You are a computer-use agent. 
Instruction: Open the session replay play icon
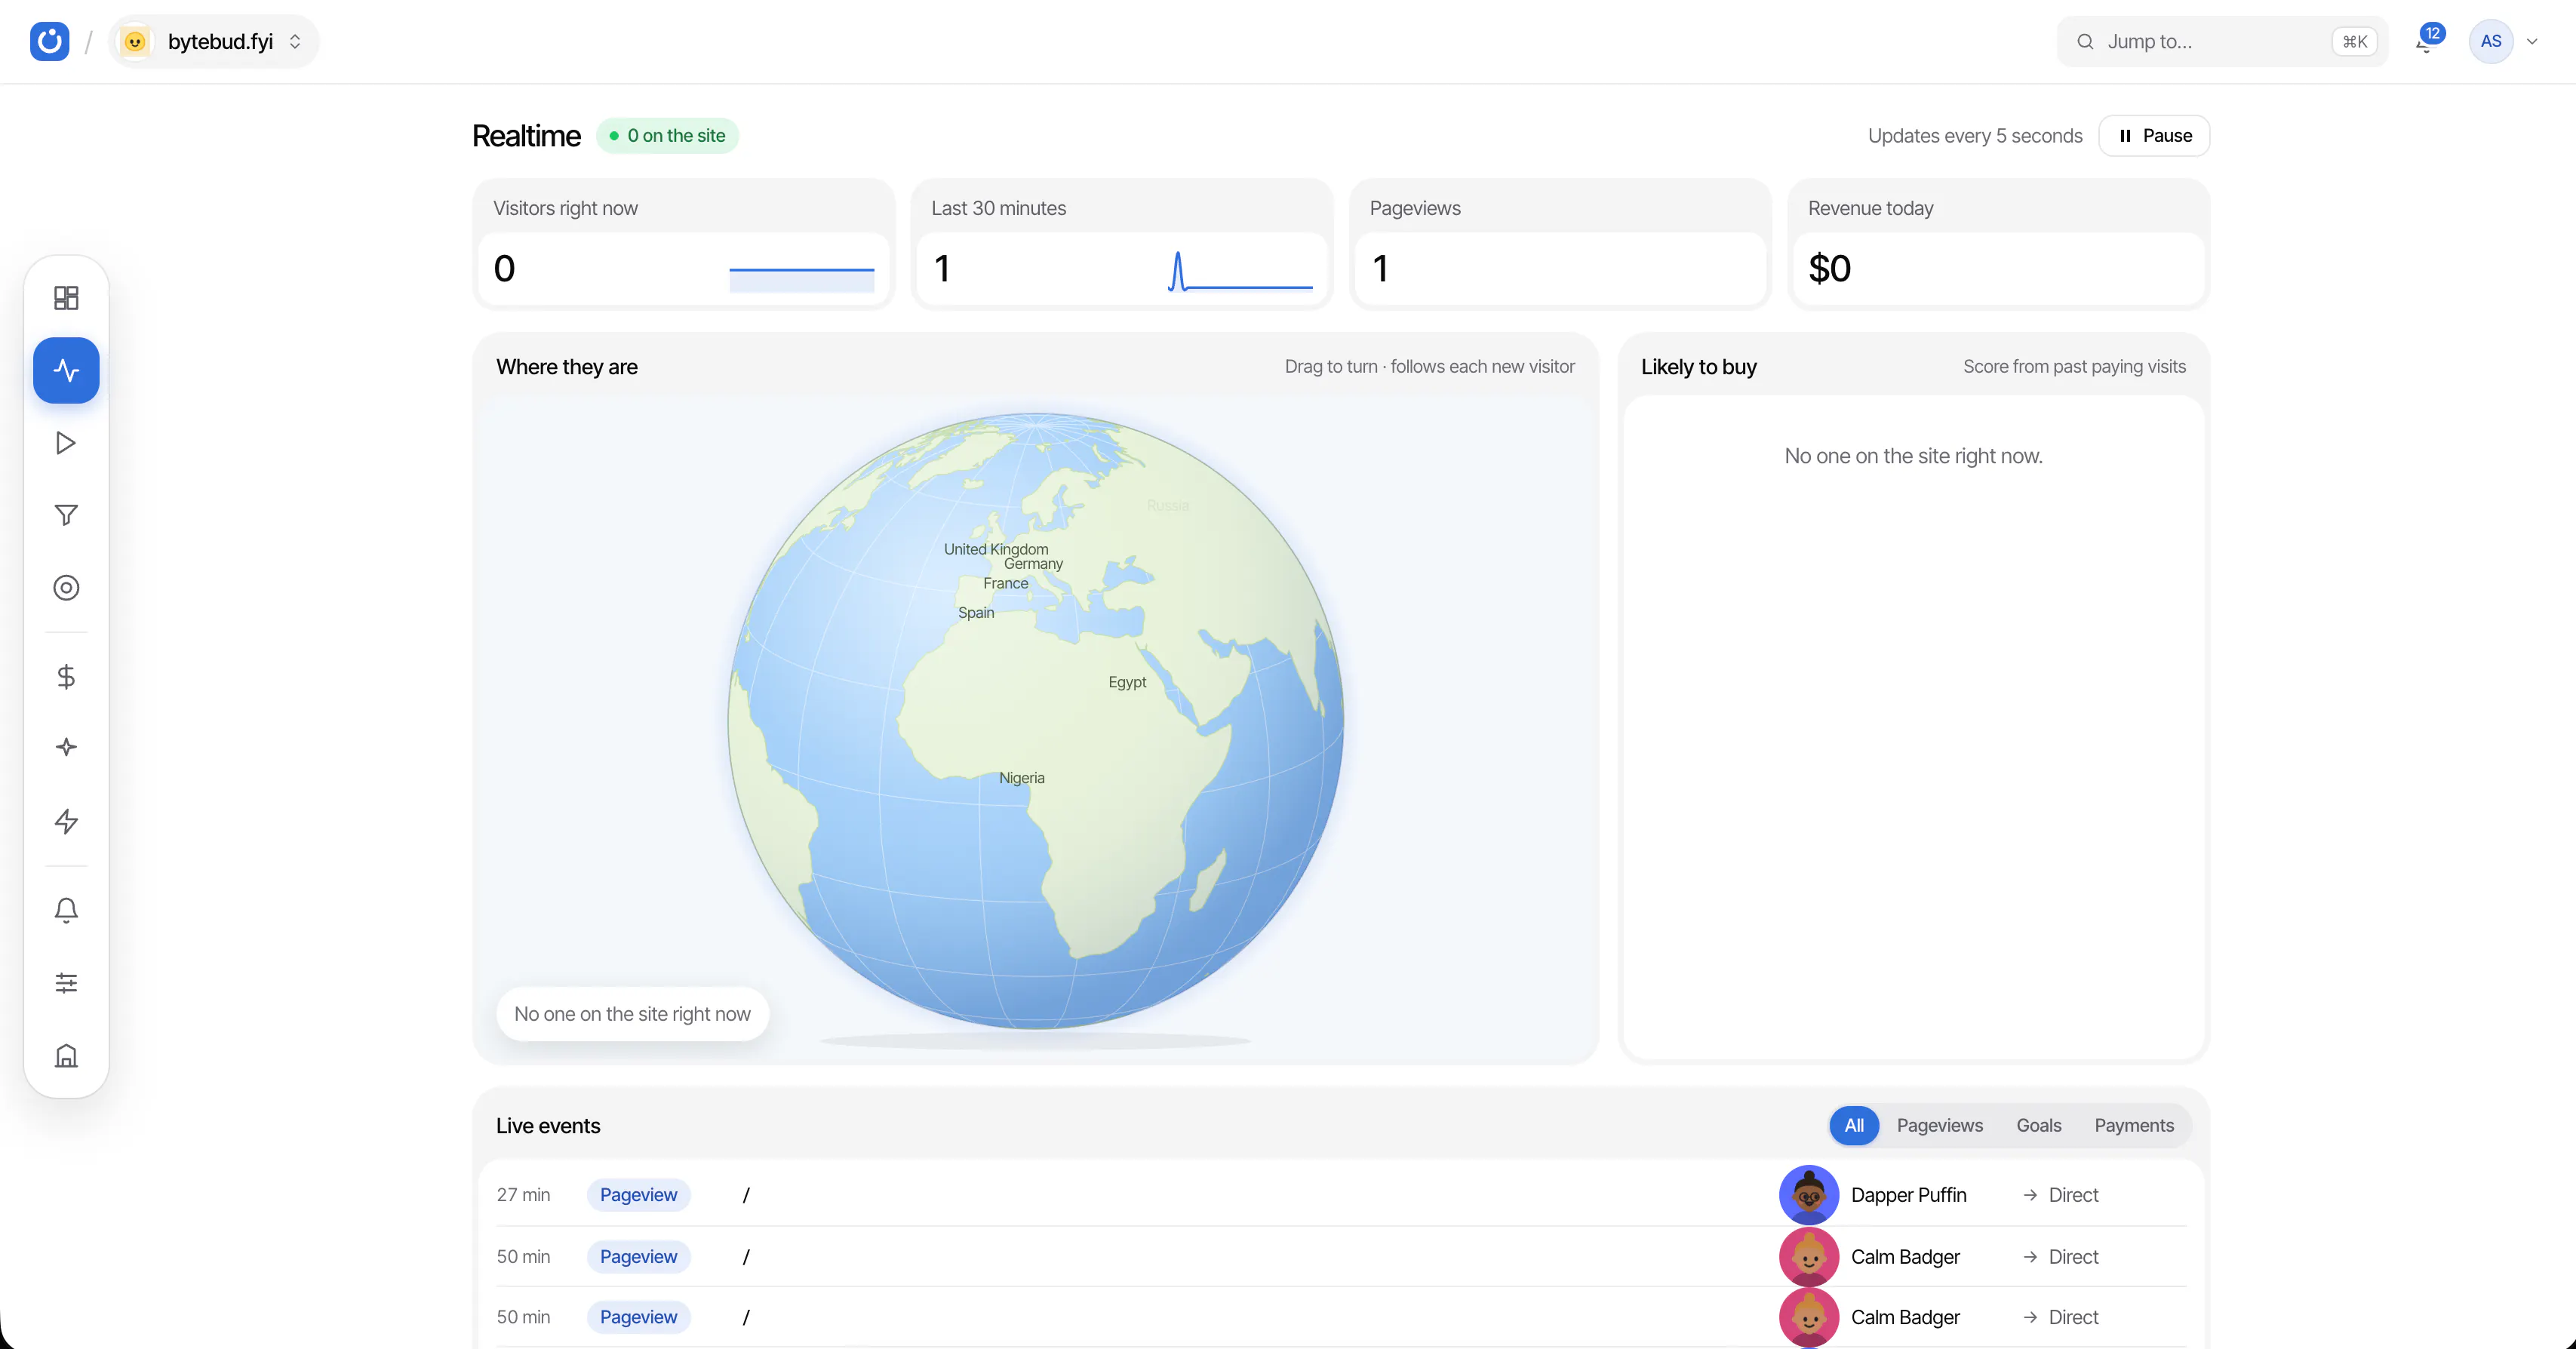pos(66,443)
